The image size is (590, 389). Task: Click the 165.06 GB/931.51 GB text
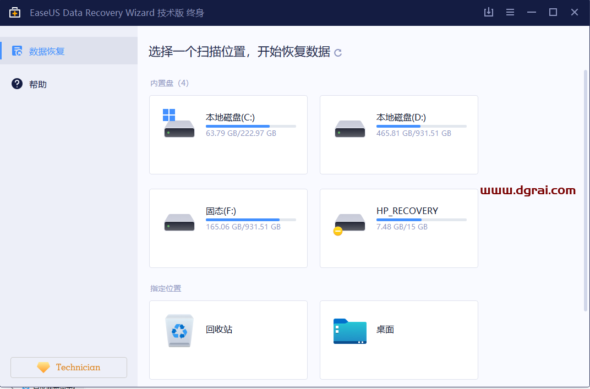(243, 227)
